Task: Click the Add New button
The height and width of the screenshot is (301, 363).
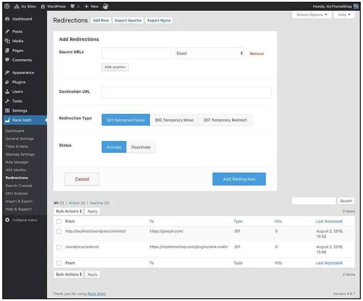Action: coord(101,20)
